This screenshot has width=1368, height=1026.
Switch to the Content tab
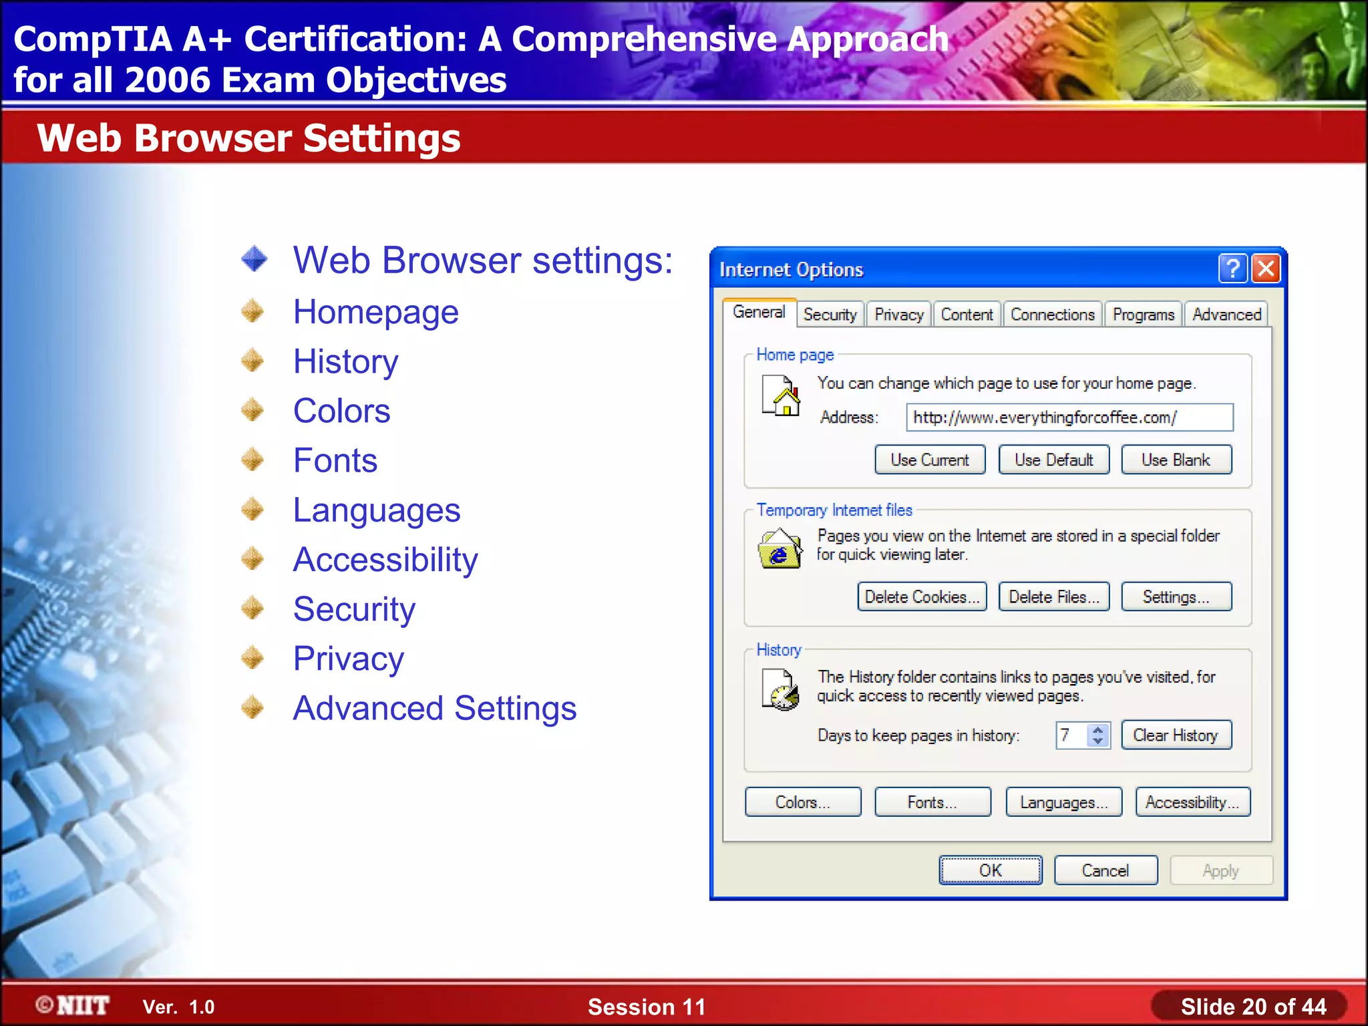point(967,315)
